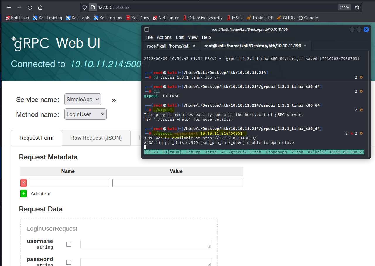Click the browser back arrow

(x=9, y=8)
